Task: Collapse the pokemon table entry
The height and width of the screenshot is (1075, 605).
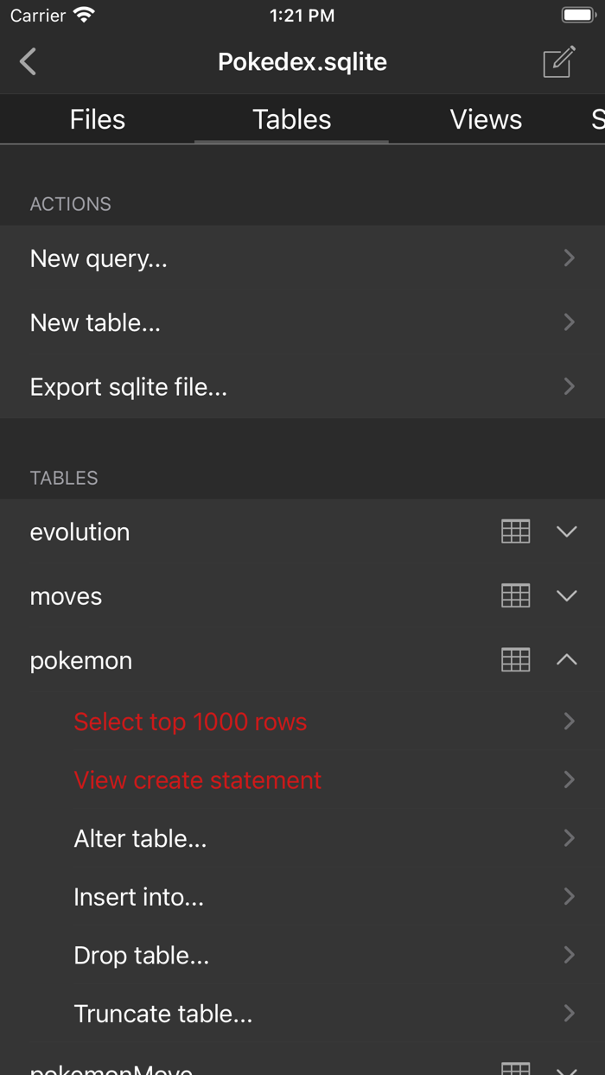Action: pos(567,659)
